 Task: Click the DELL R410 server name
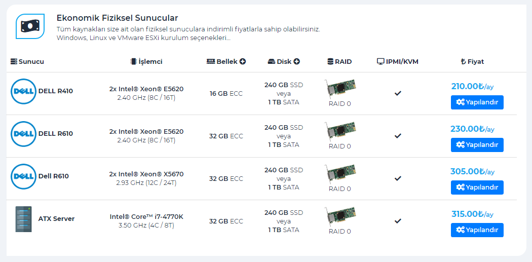click(x=56, y=91)
